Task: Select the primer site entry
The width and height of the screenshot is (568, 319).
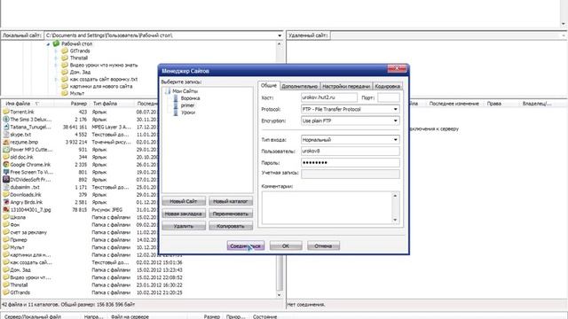Action: tap(187, 105)
